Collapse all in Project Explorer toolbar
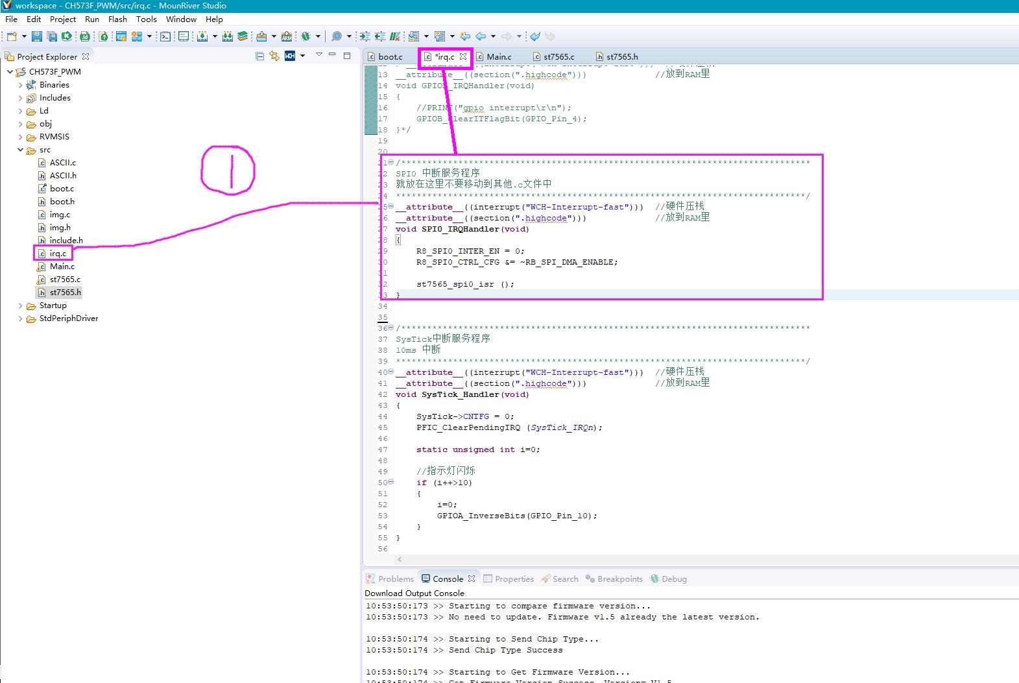 pyautogui.click(x=260, y=56)
